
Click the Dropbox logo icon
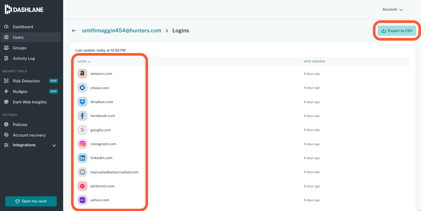(x=82, y=102)
